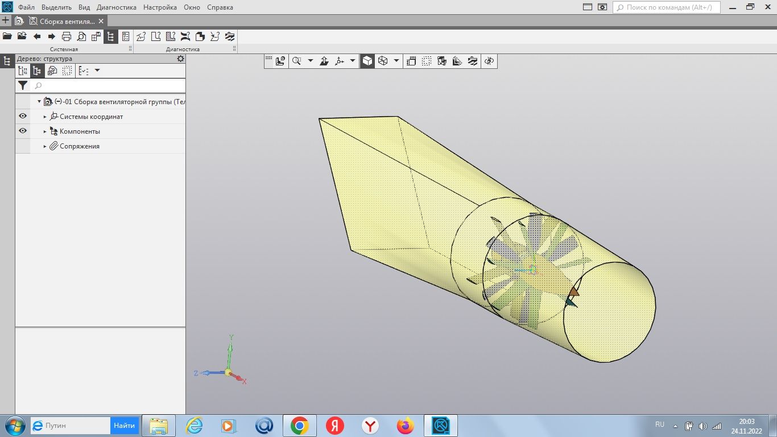Viewport: 777px width, 437px height.
Task: Open the Настройка menu
Action: (160, 7)
